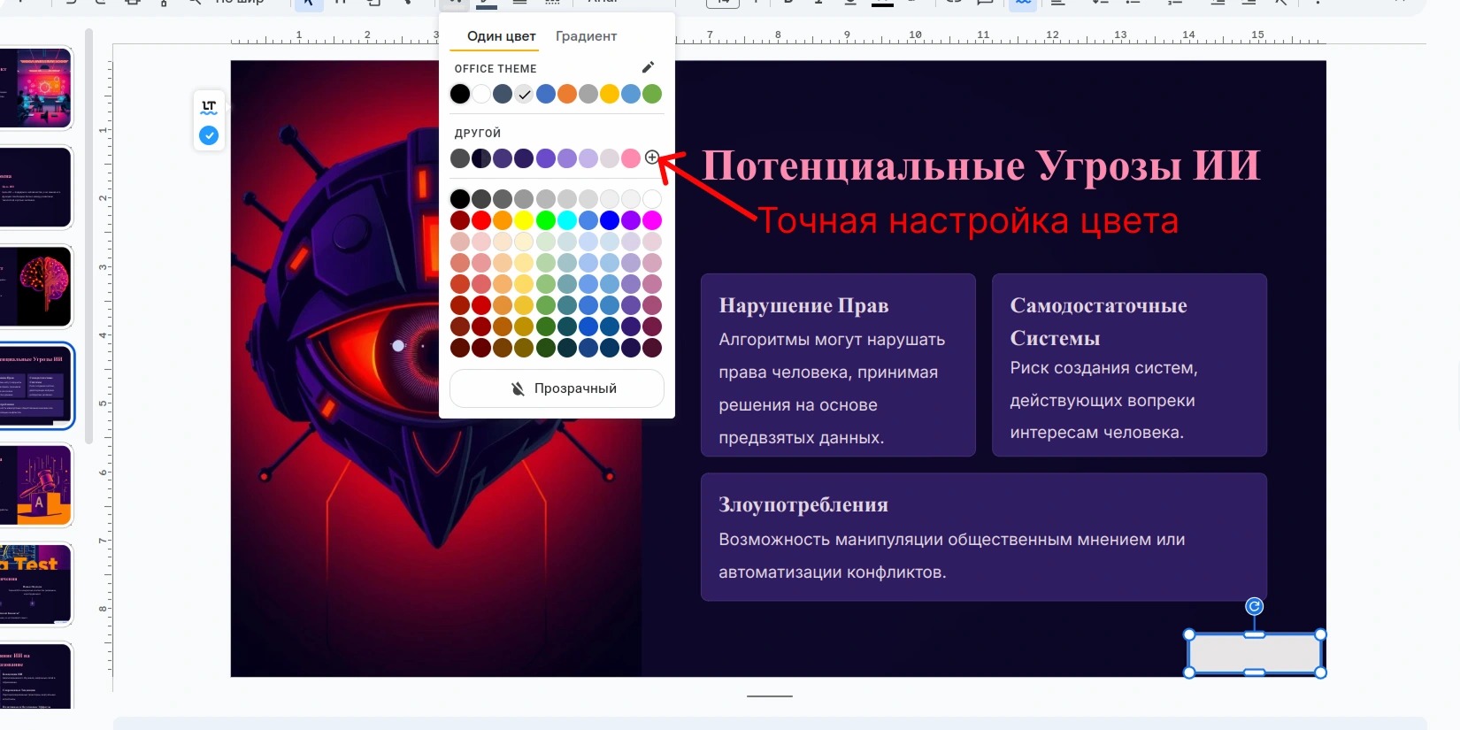Pick the checked light gray theme swatch

(x=524, y=94)
